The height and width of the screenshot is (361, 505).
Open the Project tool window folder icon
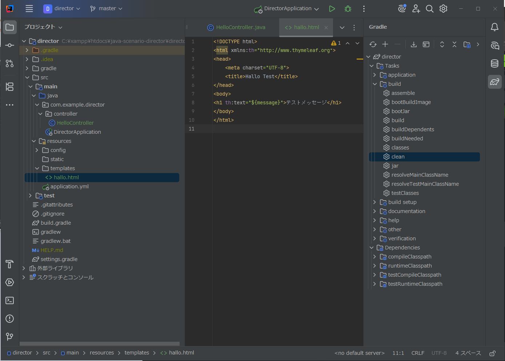click(x=10, y=27)
